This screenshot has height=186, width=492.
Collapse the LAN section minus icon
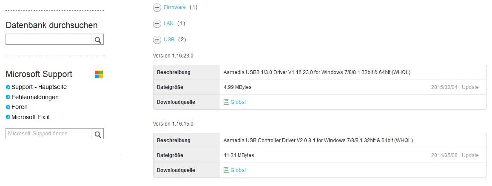tap(157, 23)
